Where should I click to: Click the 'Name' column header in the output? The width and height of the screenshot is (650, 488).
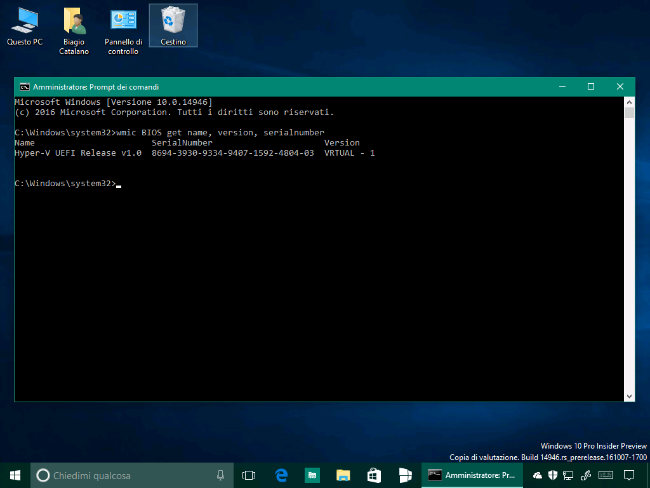pyautogui.click(x=25, y=143)
